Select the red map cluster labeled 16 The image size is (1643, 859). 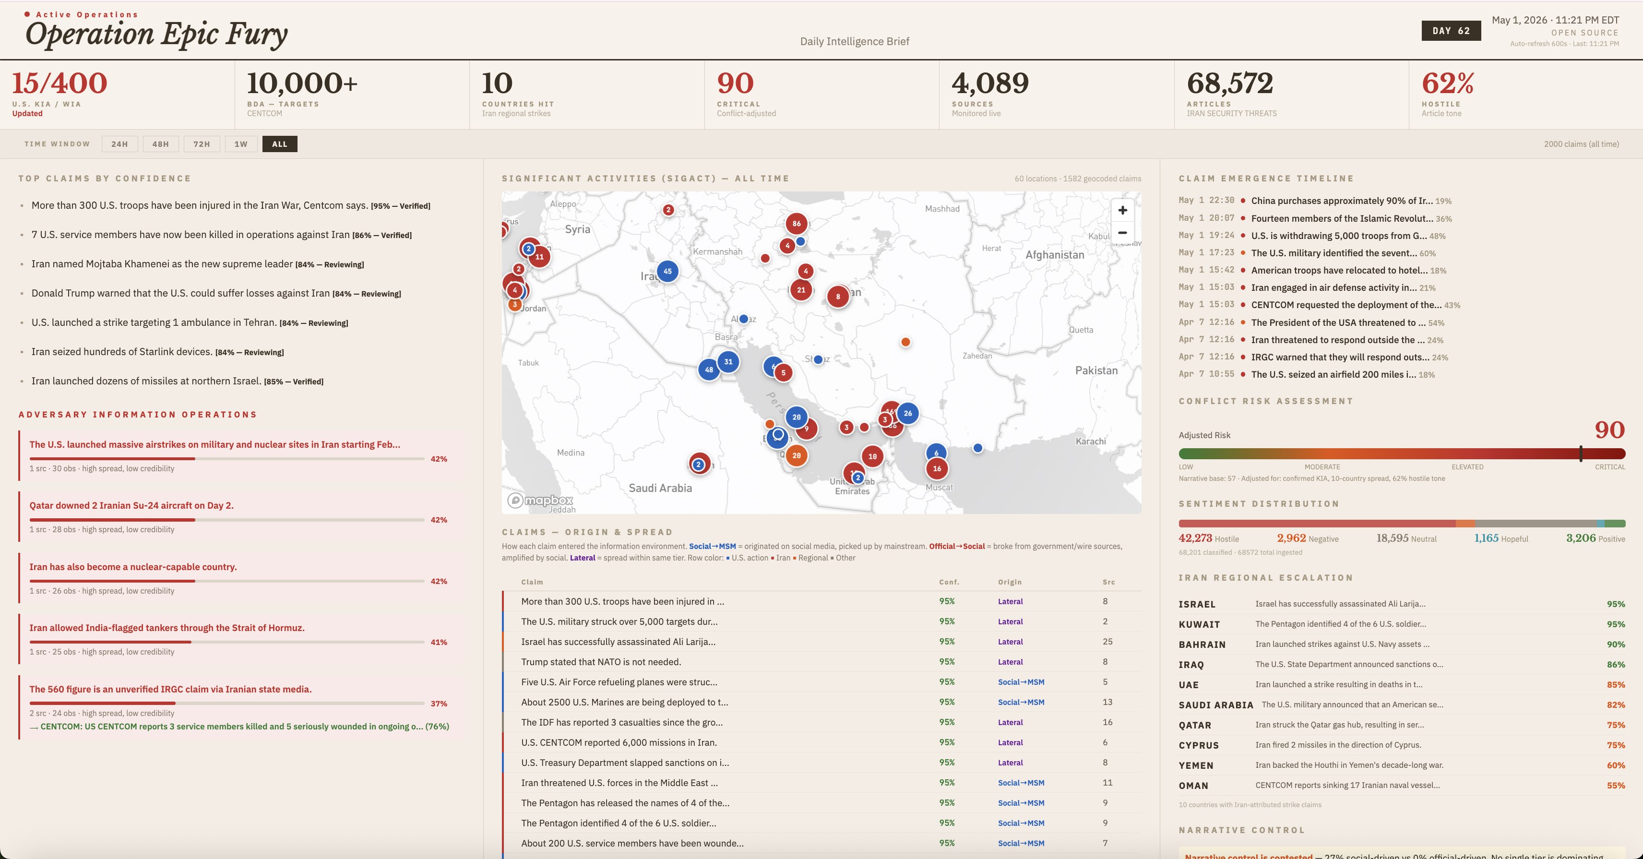tap(937, 469)
